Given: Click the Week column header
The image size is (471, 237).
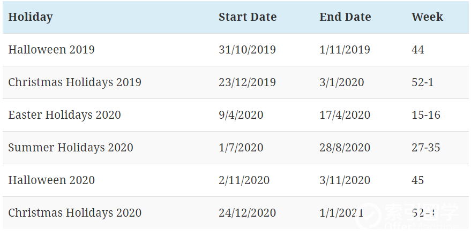Looking at the screenshot, I should point(427,17).
